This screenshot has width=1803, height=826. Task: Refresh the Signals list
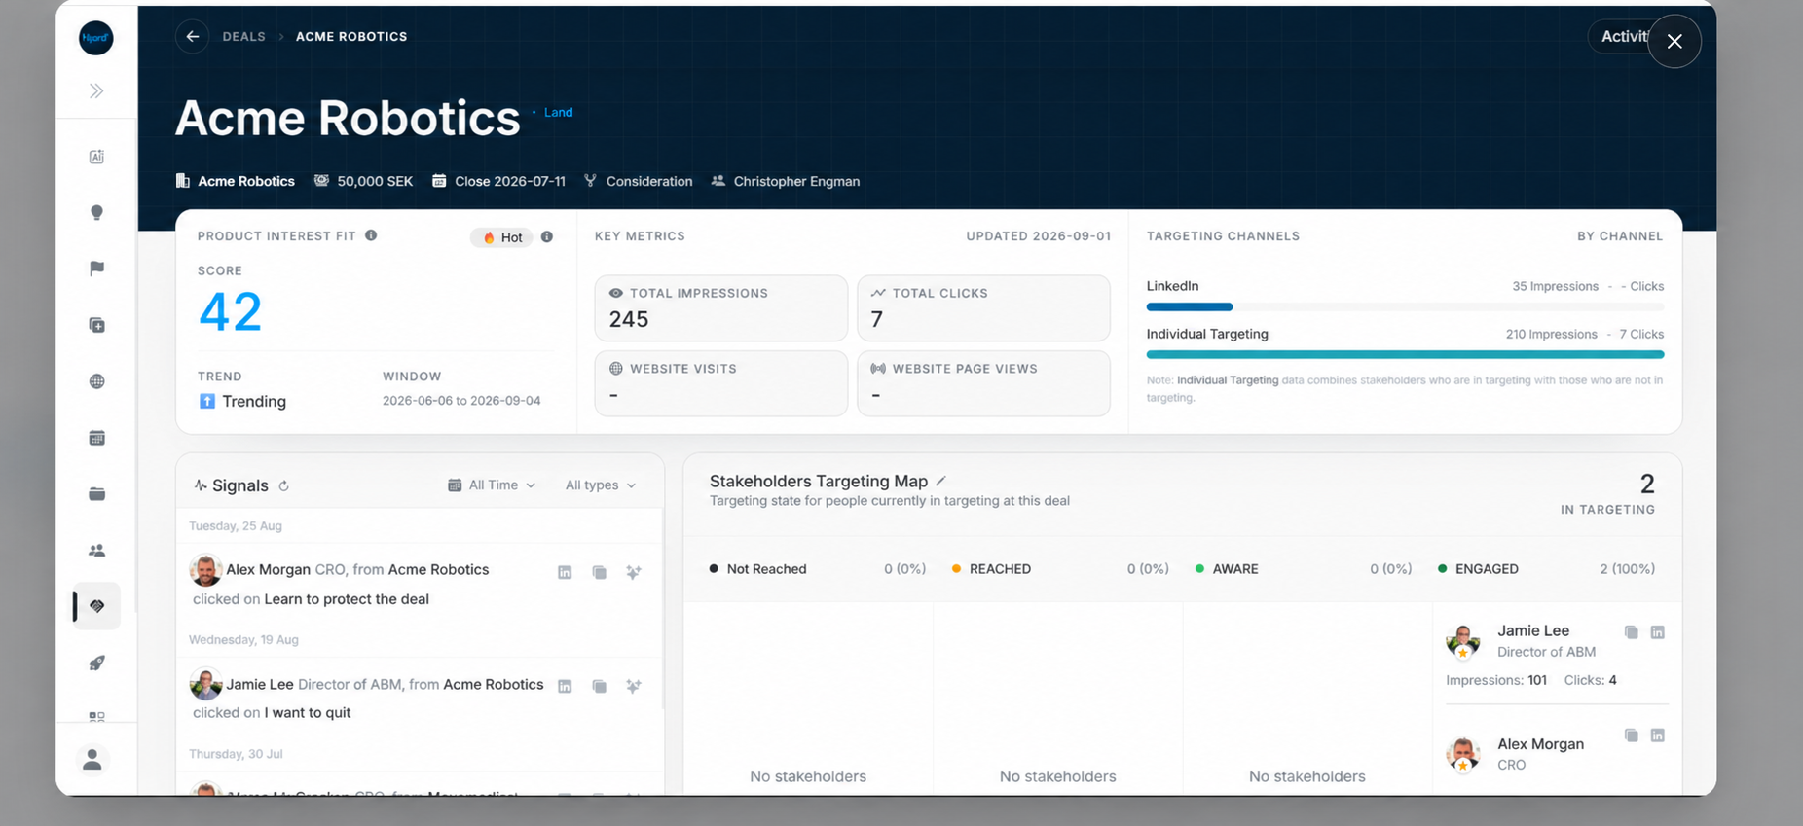pyautogui.click(x=283, y=485)
